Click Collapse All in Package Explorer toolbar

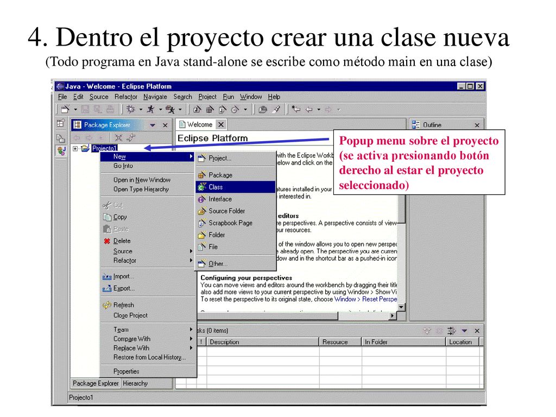(x=118, y=137)
